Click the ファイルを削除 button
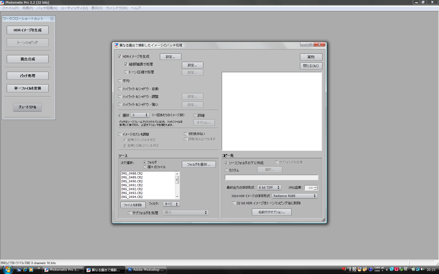Viewport: 439px width, 274px height. click(x=133, y=205)
